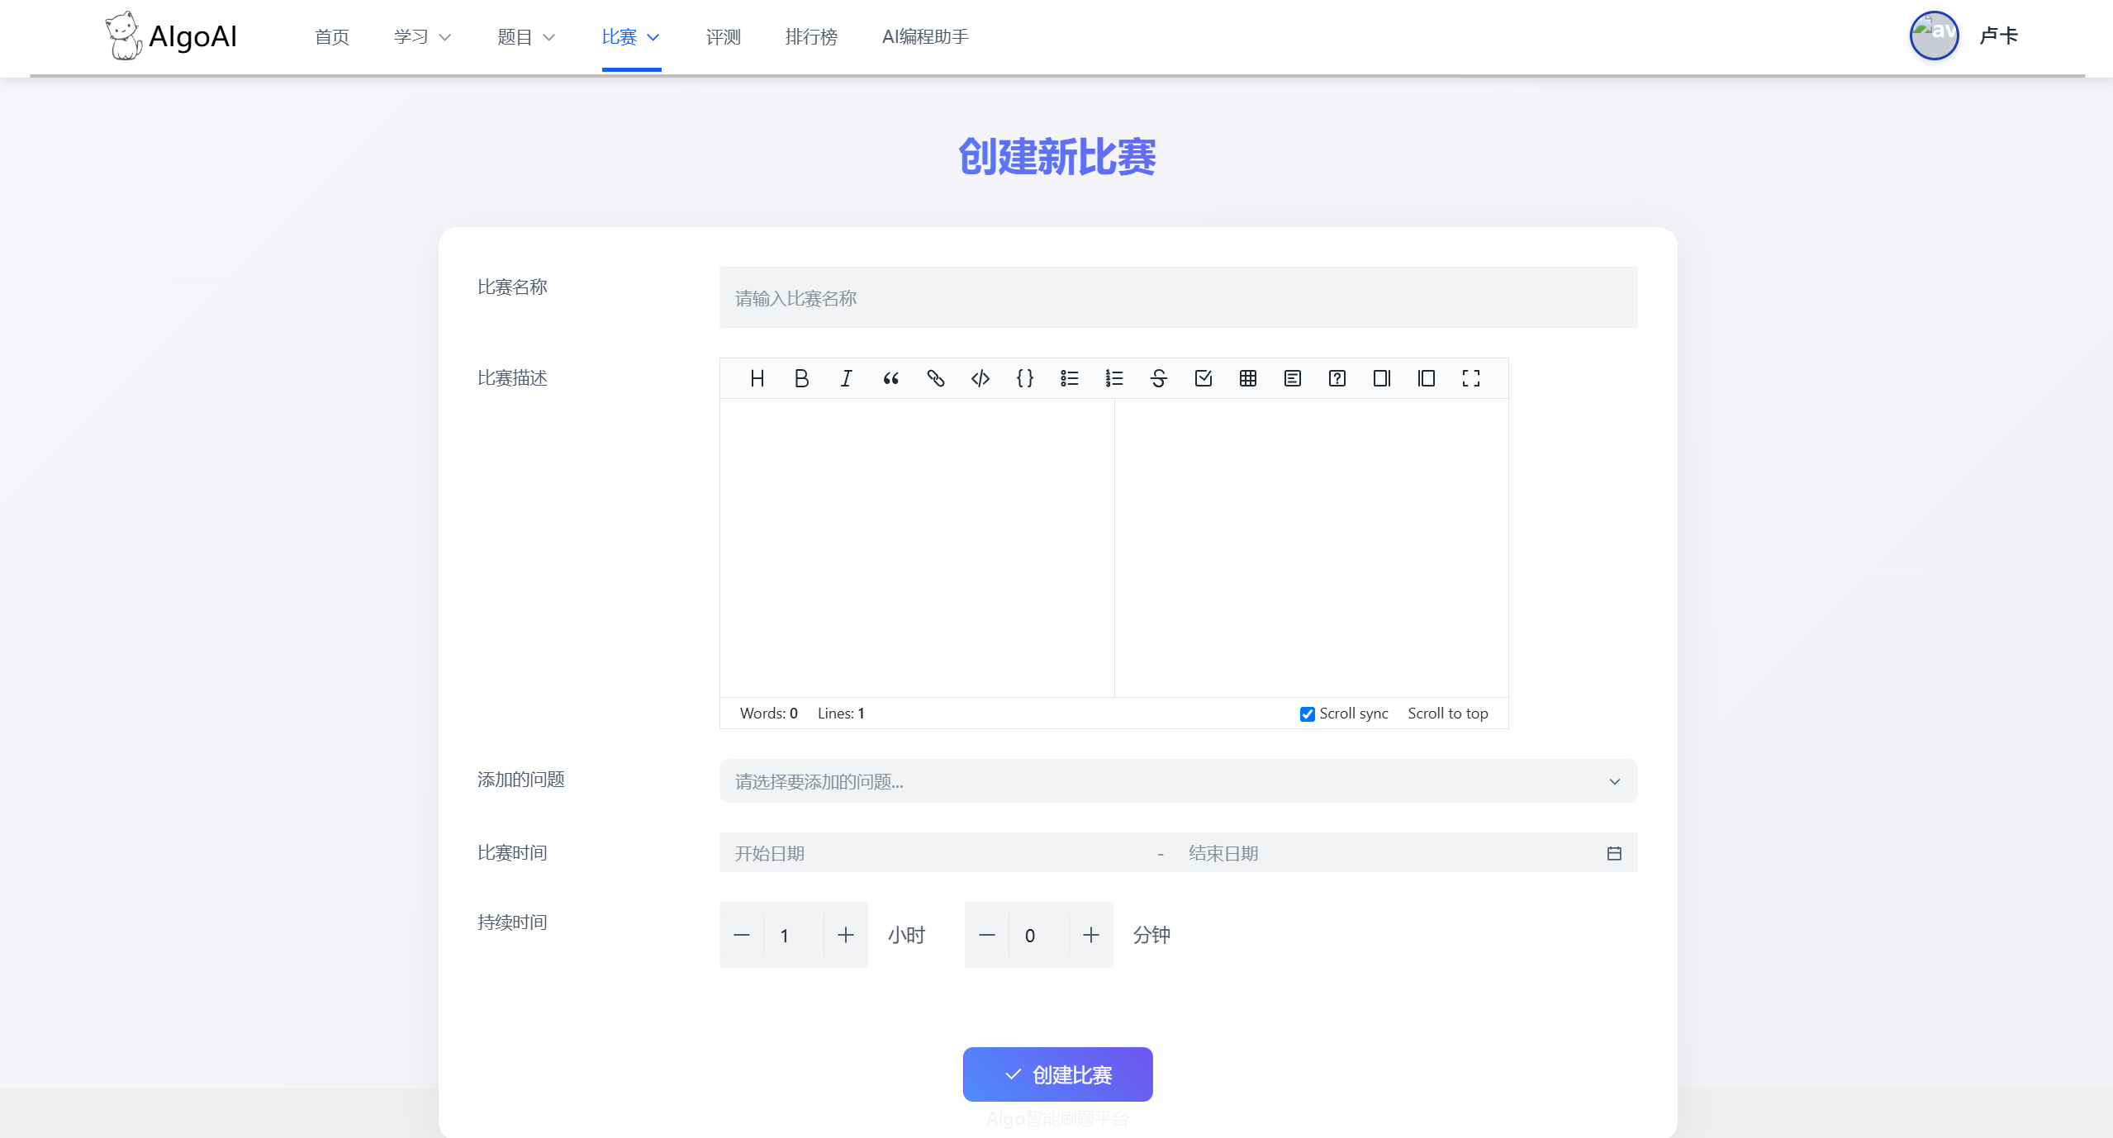Enter fullscreen mode in the editor
Viewport: 2113px width, 1138px height.
coord(1470,378)
